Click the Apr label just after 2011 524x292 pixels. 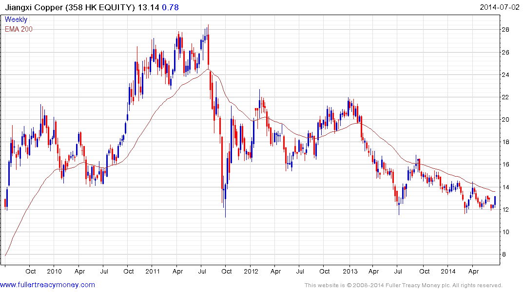click(x=177, y=272)
